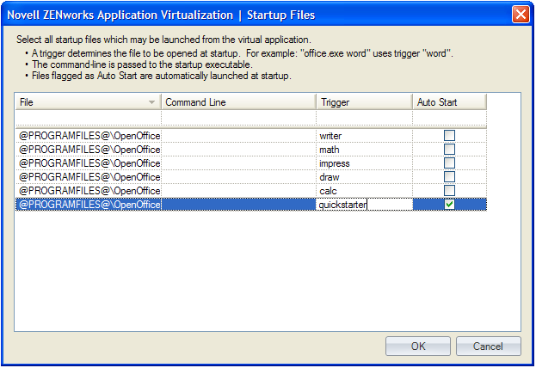Enable Auto Start for writer trigger
Image resolution: width=536 pixels, height=368 pixels.
click(x=449, y=136)
